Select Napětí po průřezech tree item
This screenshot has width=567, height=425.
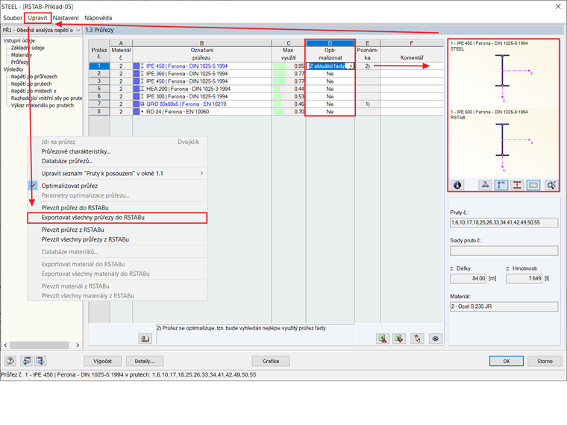click(x=34, y=77)
